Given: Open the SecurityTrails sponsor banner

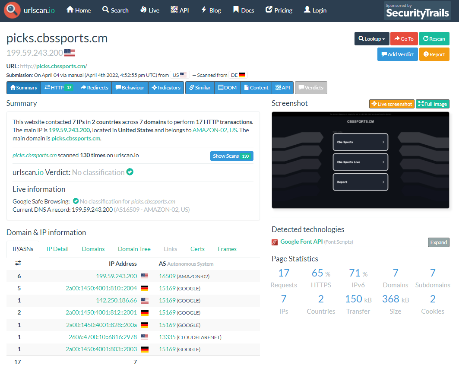Looking at the screenshot, I should coord(418,10).
